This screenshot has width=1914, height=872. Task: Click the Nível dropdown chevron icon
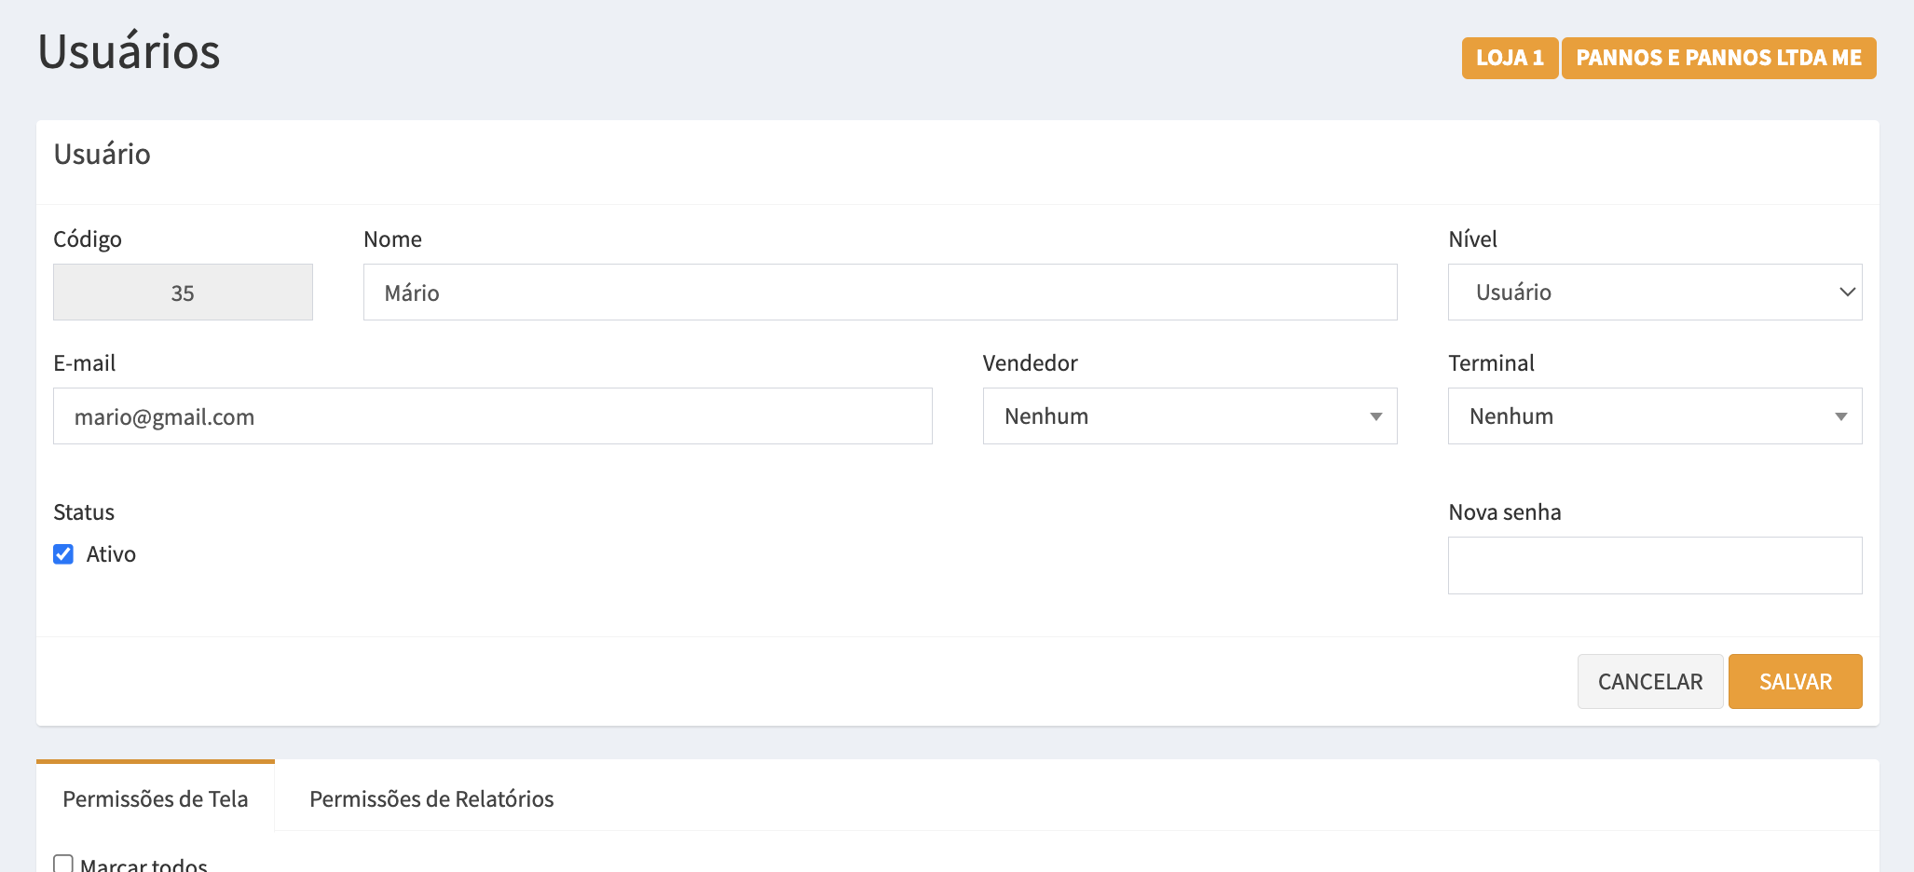coord(1846,293)
